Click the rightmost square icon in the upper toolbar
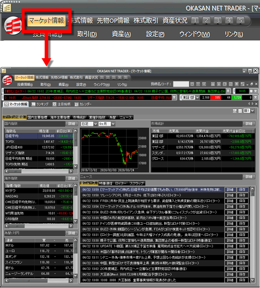This screenshot has width=260, height=288. coord(243,84)
